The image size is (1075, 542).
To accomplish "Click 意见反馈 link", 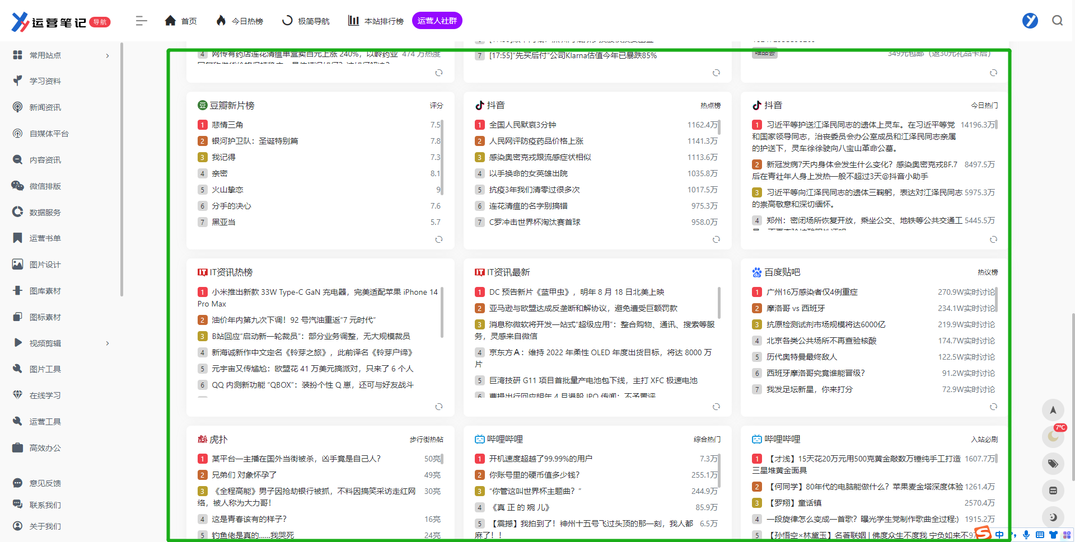I will pos(45,483).
